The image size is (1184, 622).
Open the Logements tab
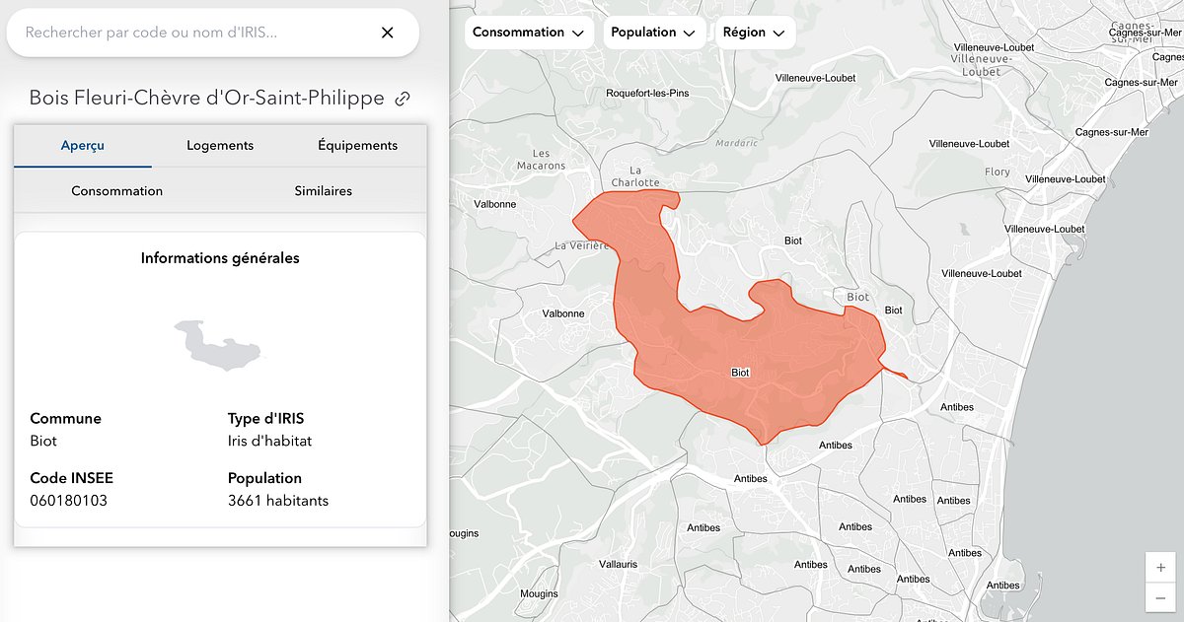[220, 145]
